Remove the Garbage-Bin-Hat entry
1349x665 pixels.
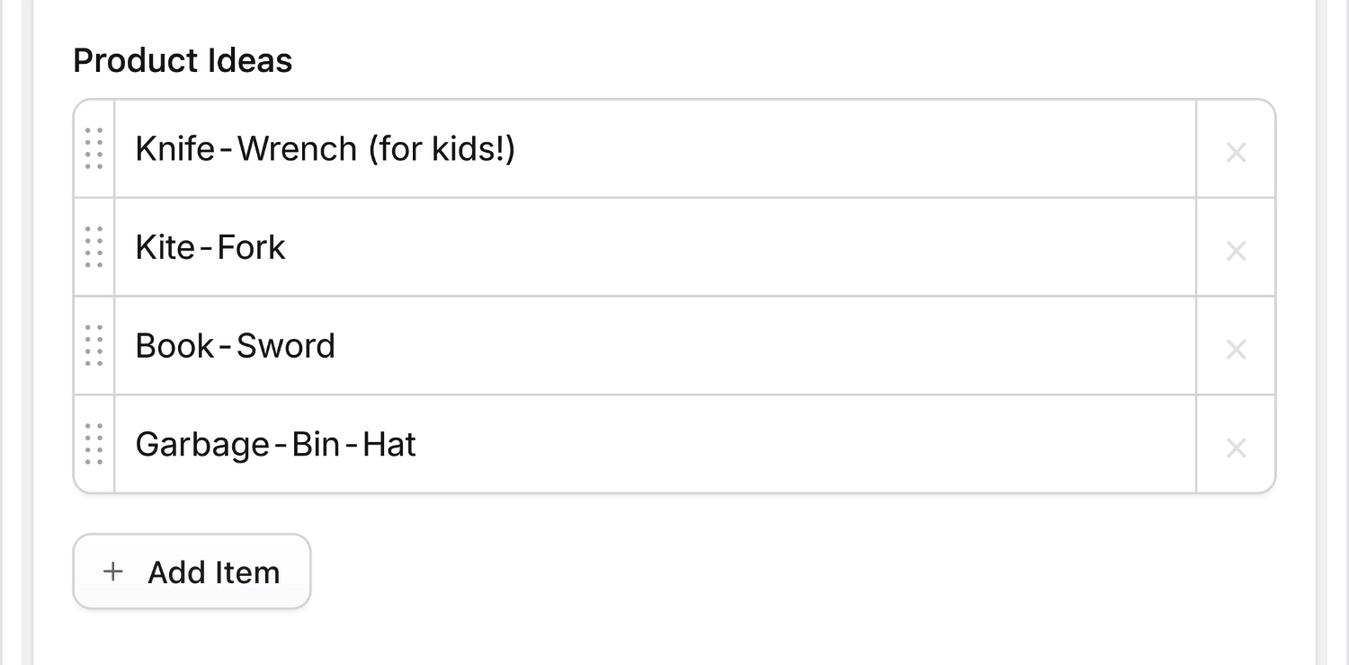pos(1236,448)
